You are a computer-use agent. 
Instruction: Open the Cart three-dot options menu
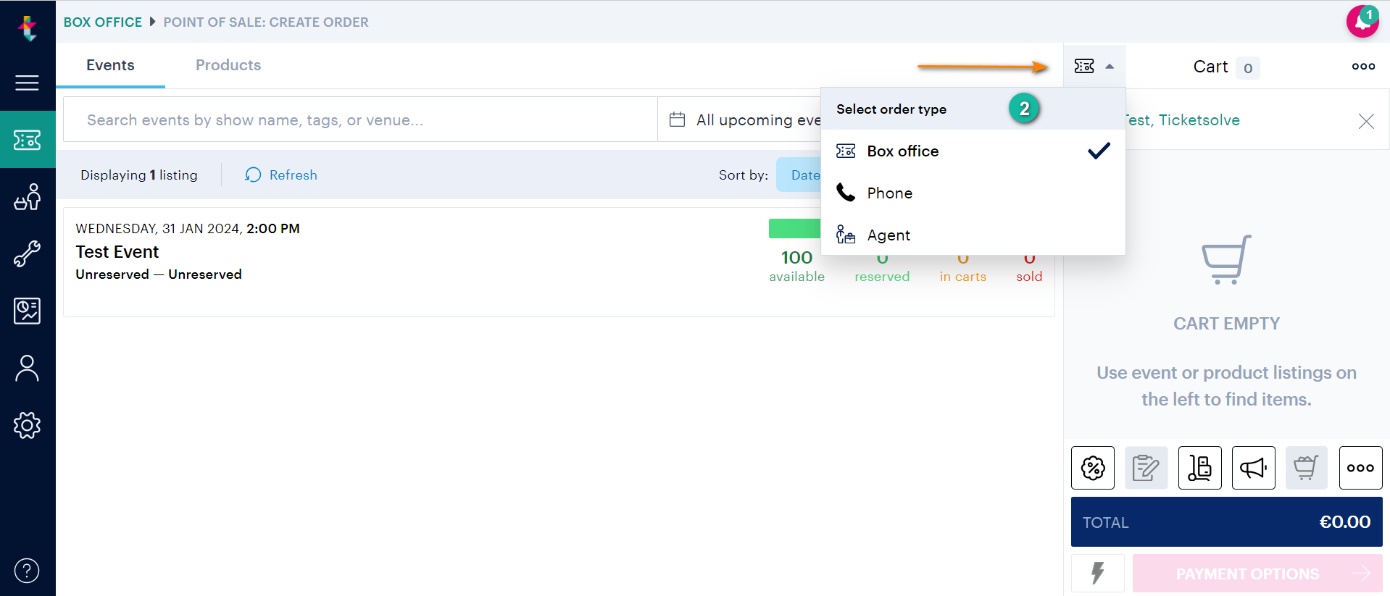1362,67
